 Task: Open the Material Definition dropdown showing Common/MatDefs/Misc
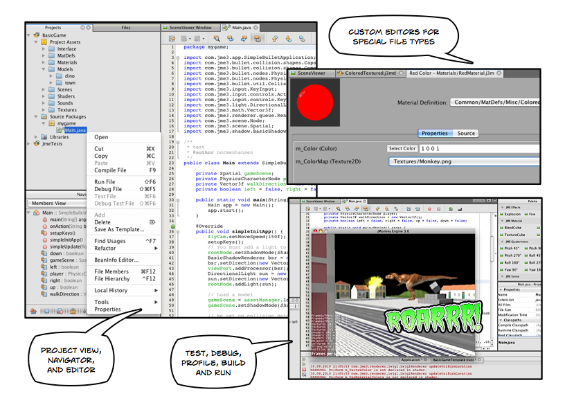coord(496,102)
